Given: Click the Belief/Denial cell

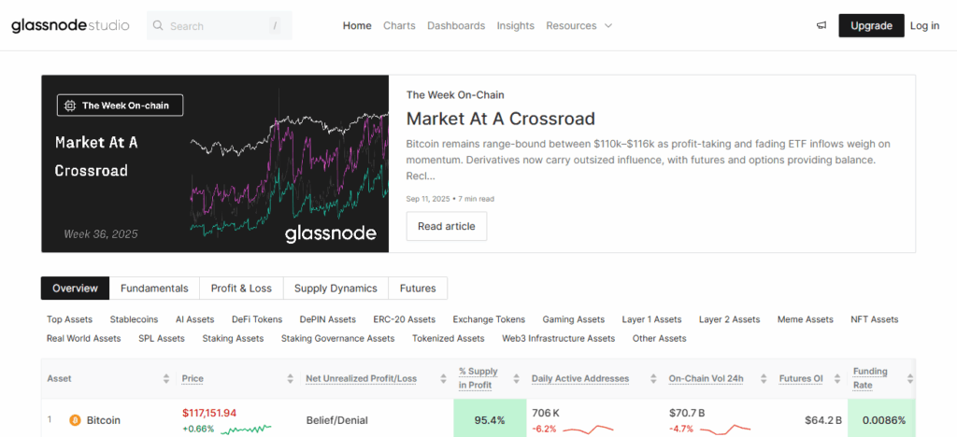Looking at the screenshot, I should tap(336, 420).
